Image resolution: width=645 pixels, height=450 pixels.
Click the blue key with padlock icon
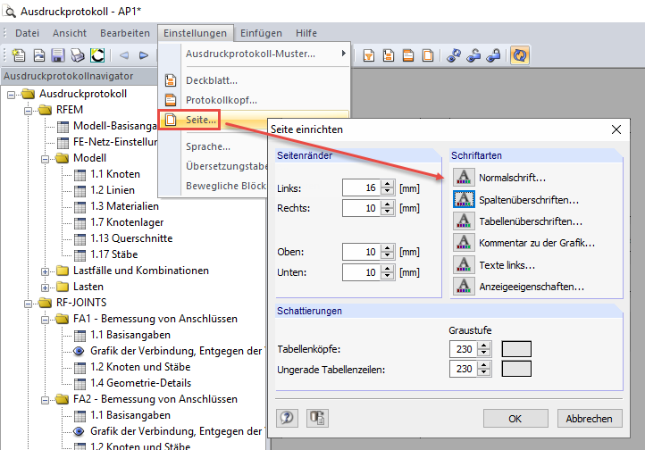(493, 55)
